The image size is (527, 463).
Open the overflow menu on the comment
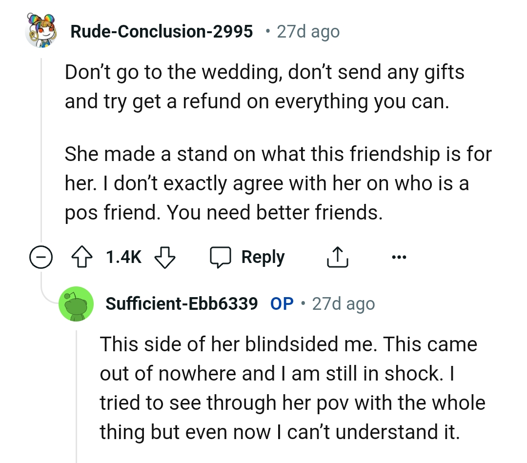click(399, 257)
